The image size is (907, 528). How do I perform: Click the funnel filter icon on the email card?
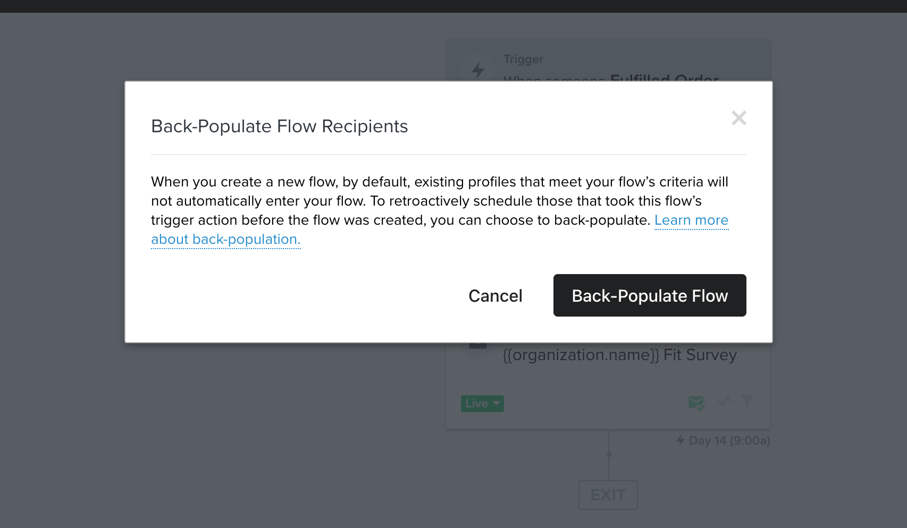pyautogui.click(x=747, y=401)
